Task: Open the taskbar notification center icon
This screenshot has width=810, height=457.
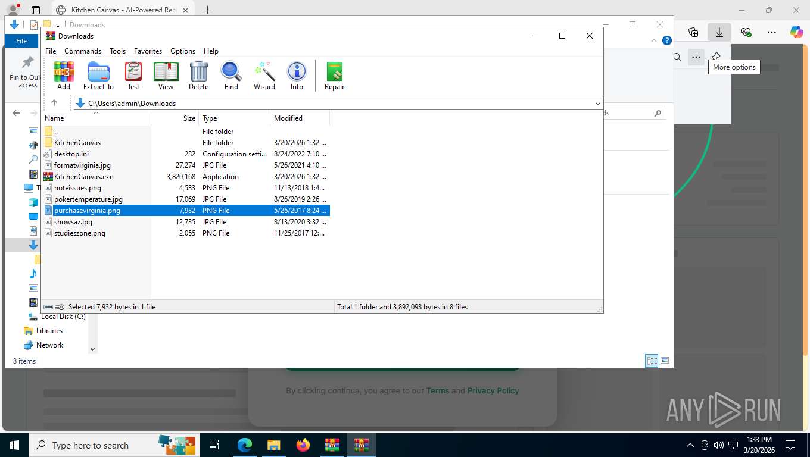Action: pos(790,445)
